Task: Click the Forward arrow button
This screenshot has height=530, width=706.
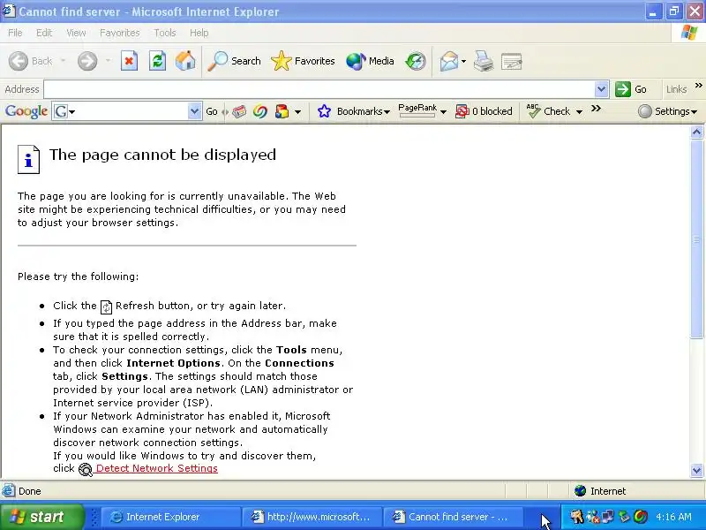Action: [x=86, y=61]
